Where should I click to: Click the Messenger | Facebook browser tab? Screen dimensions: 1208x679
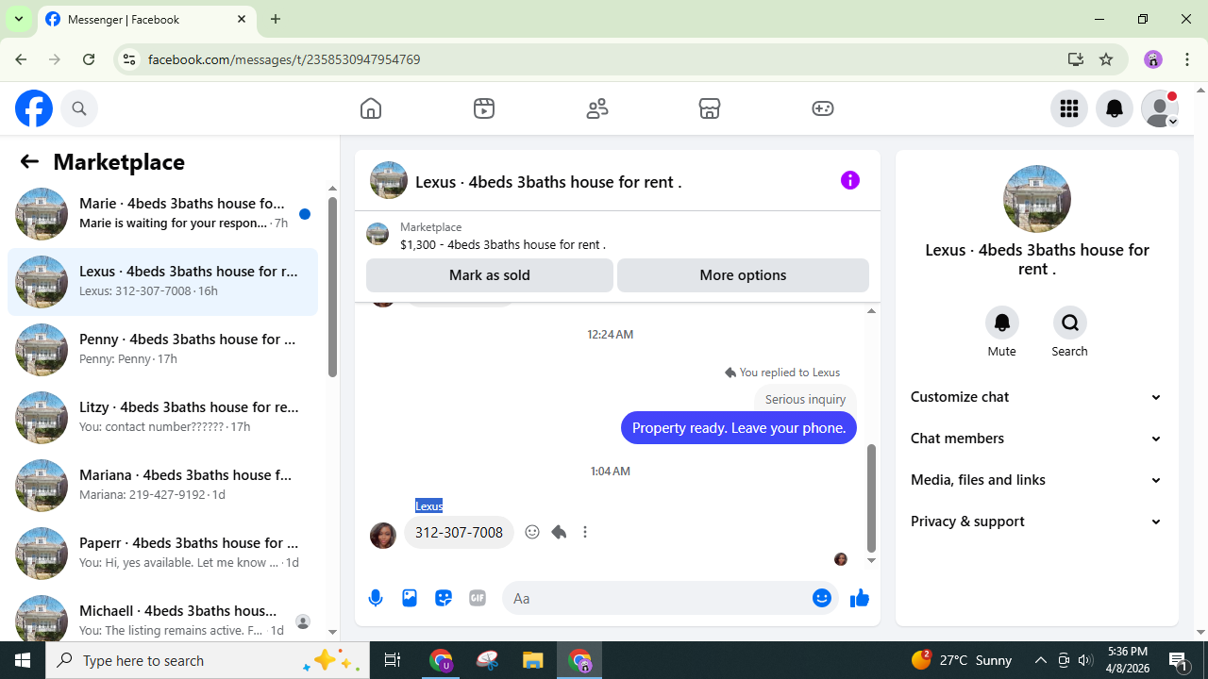point(146,19)
